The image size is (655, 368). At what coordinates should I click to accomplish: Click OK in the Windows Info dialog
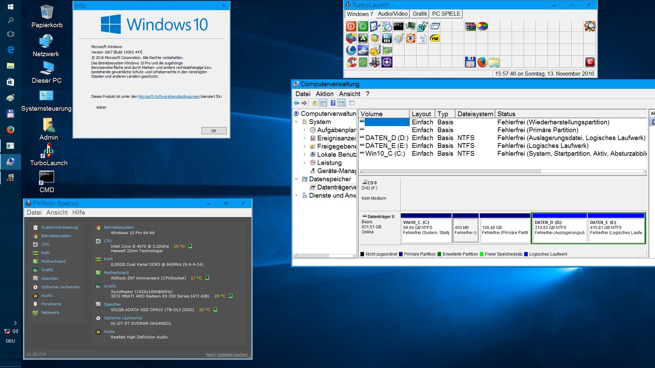point(214,131)
